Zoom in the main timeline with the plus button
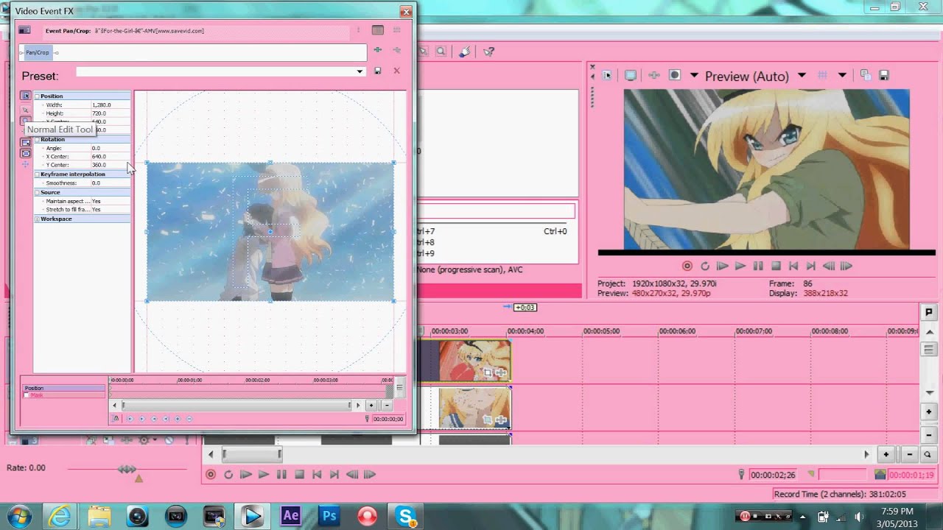This screenshot has width=943, height=530. tap(886, 454)
